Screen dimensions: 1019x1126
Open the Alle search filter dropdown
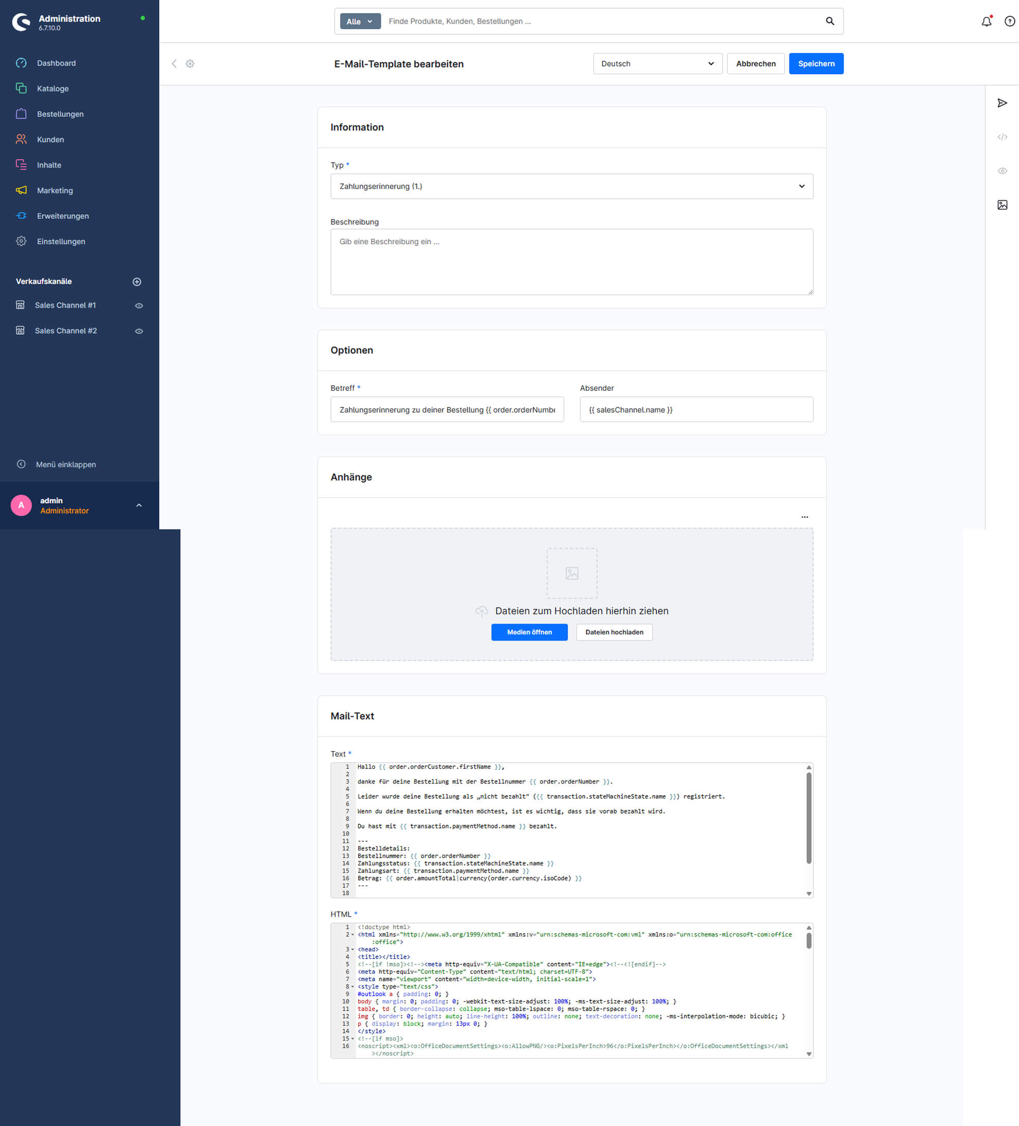click(x=360, y=21)
